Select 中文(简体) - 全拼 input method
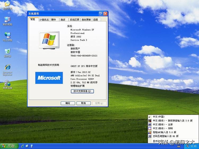Image resolution: width=199 pixels, height=149 pixels. click(173, 125)
